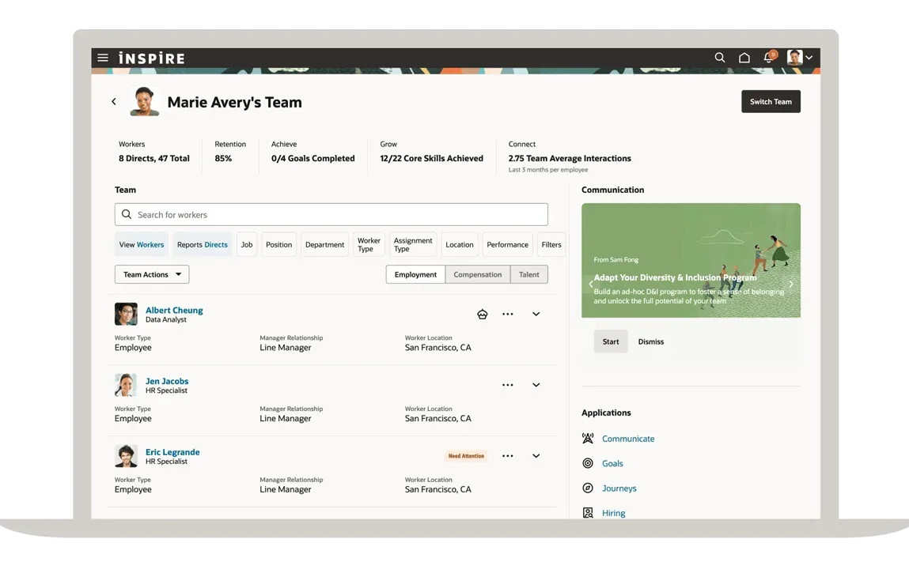Viewport: 909px width, 573px height.
Task: Select the Position filter chip
Action: 278,244
